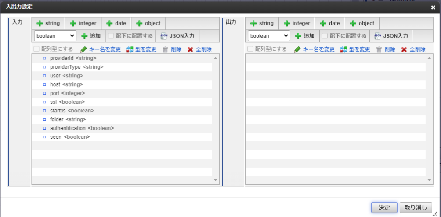Select the seen <boolean> row

pyautogui.click(x=122, y=137)
